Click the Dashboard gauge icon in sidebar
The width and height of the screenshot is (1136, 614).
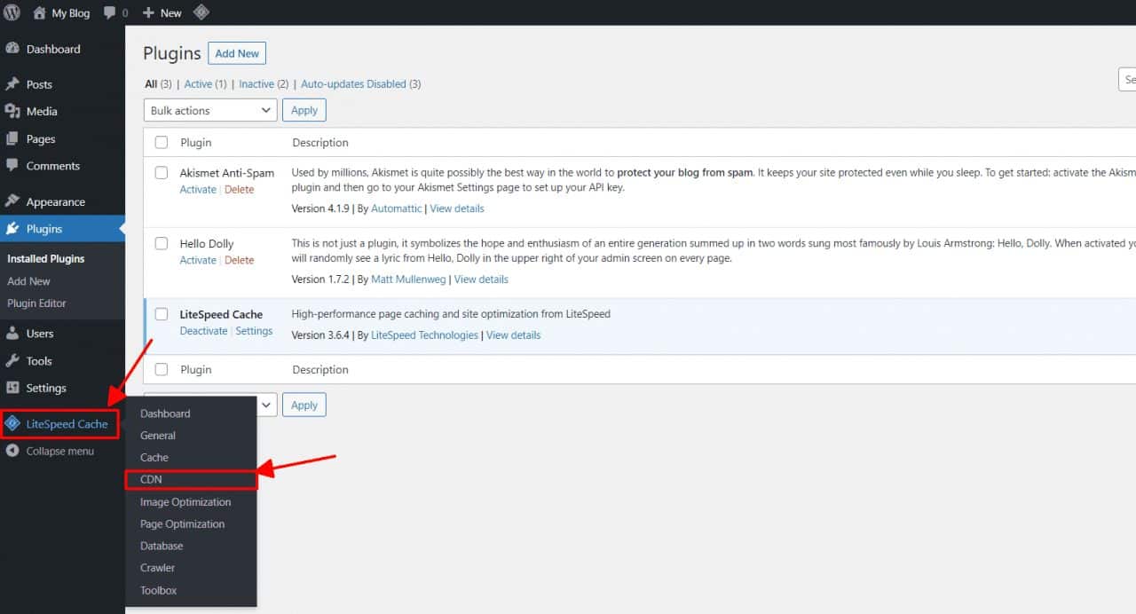pyautogui.click(x=12, y=49)
